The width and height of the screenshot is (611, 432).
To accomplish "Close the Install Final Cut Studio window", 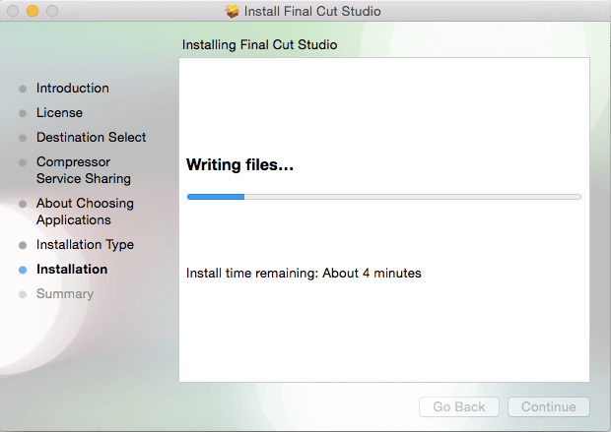I will tap(13, 12).
